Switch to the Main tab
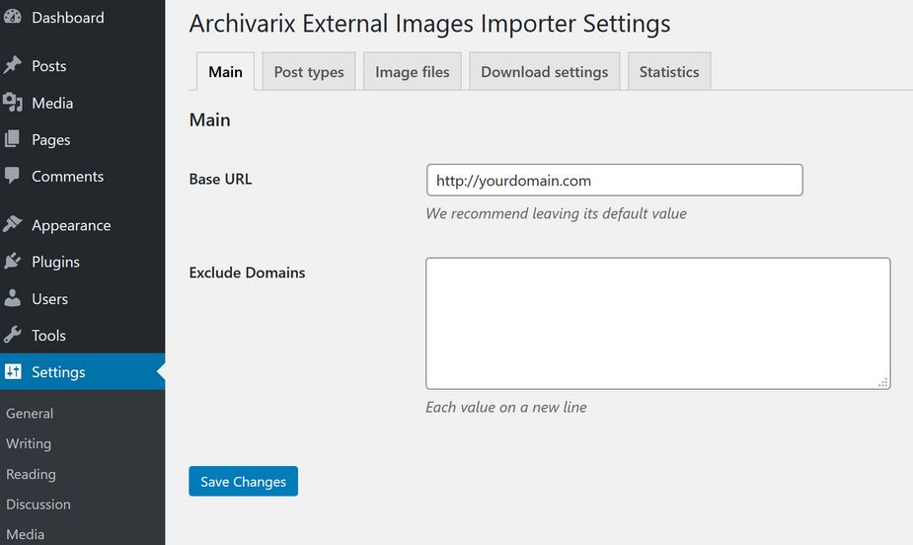 click(225, 72)
